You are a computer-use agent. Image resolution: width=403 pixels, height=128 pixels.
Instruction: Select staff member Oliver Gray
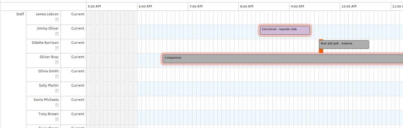tap(49, 57)
